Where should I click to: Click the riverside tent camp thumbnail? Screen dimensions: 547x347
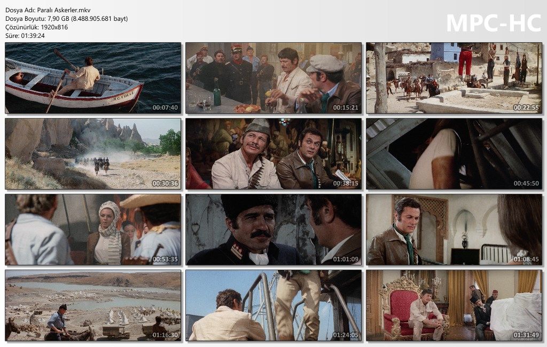tap(93, 305)
